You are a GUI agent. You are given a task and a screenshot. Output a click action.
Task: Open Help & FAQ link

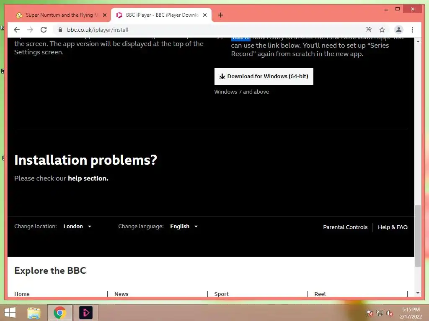[x=393, y=227]
